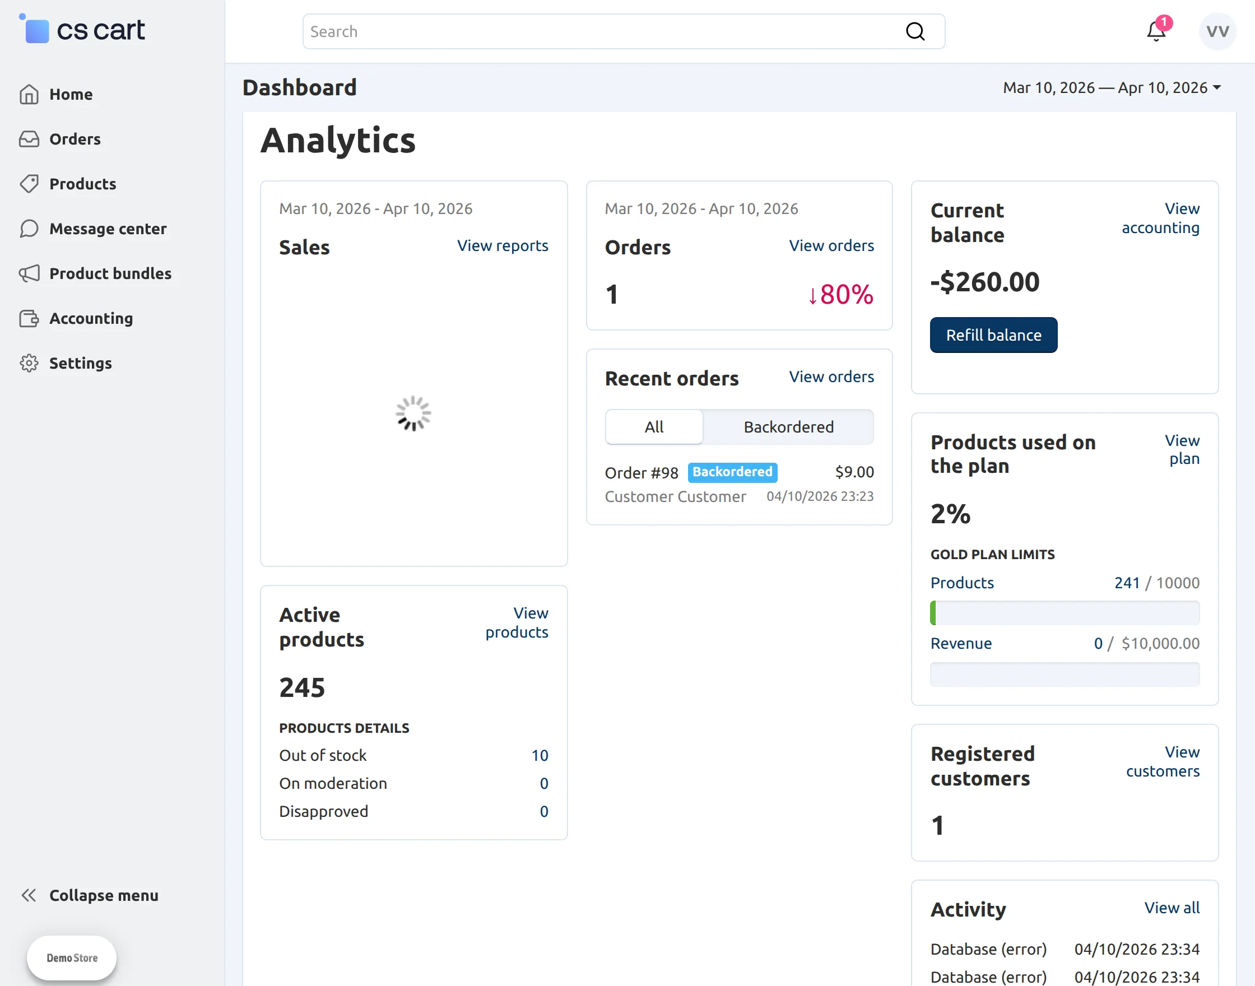The height and width of the screenshot is (986, 1255).
Task: Open the notifications bell
Action: pyautogui.click(x=1156, y=31)
